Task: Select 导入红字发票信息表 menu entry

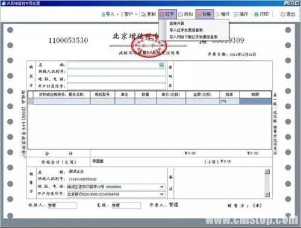Action: (186, 30)
